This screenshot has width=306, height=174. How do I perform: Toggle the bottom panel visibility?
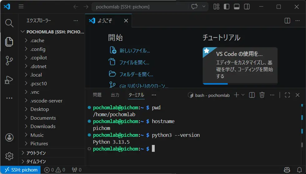pyautogui.click(x=237, y=7)
